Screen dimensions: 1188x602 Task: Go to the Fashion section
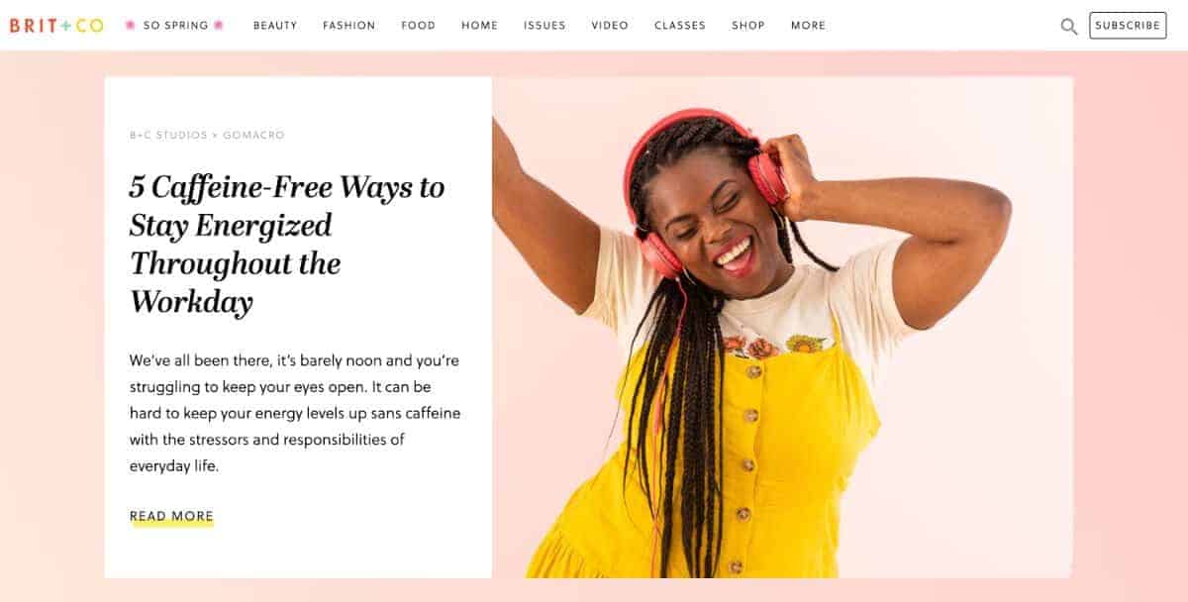349,26
